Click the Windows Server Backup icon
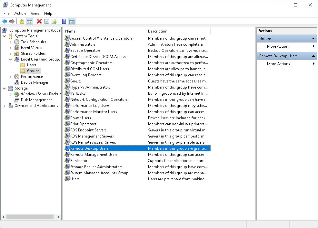318x228 pixels. 17,94
